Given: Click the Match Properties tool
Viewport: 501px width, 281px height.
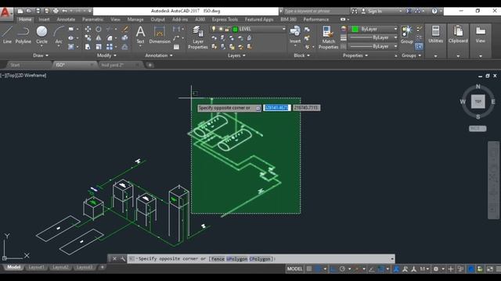Looking at the screenshot, I should [x=328, y=37].
